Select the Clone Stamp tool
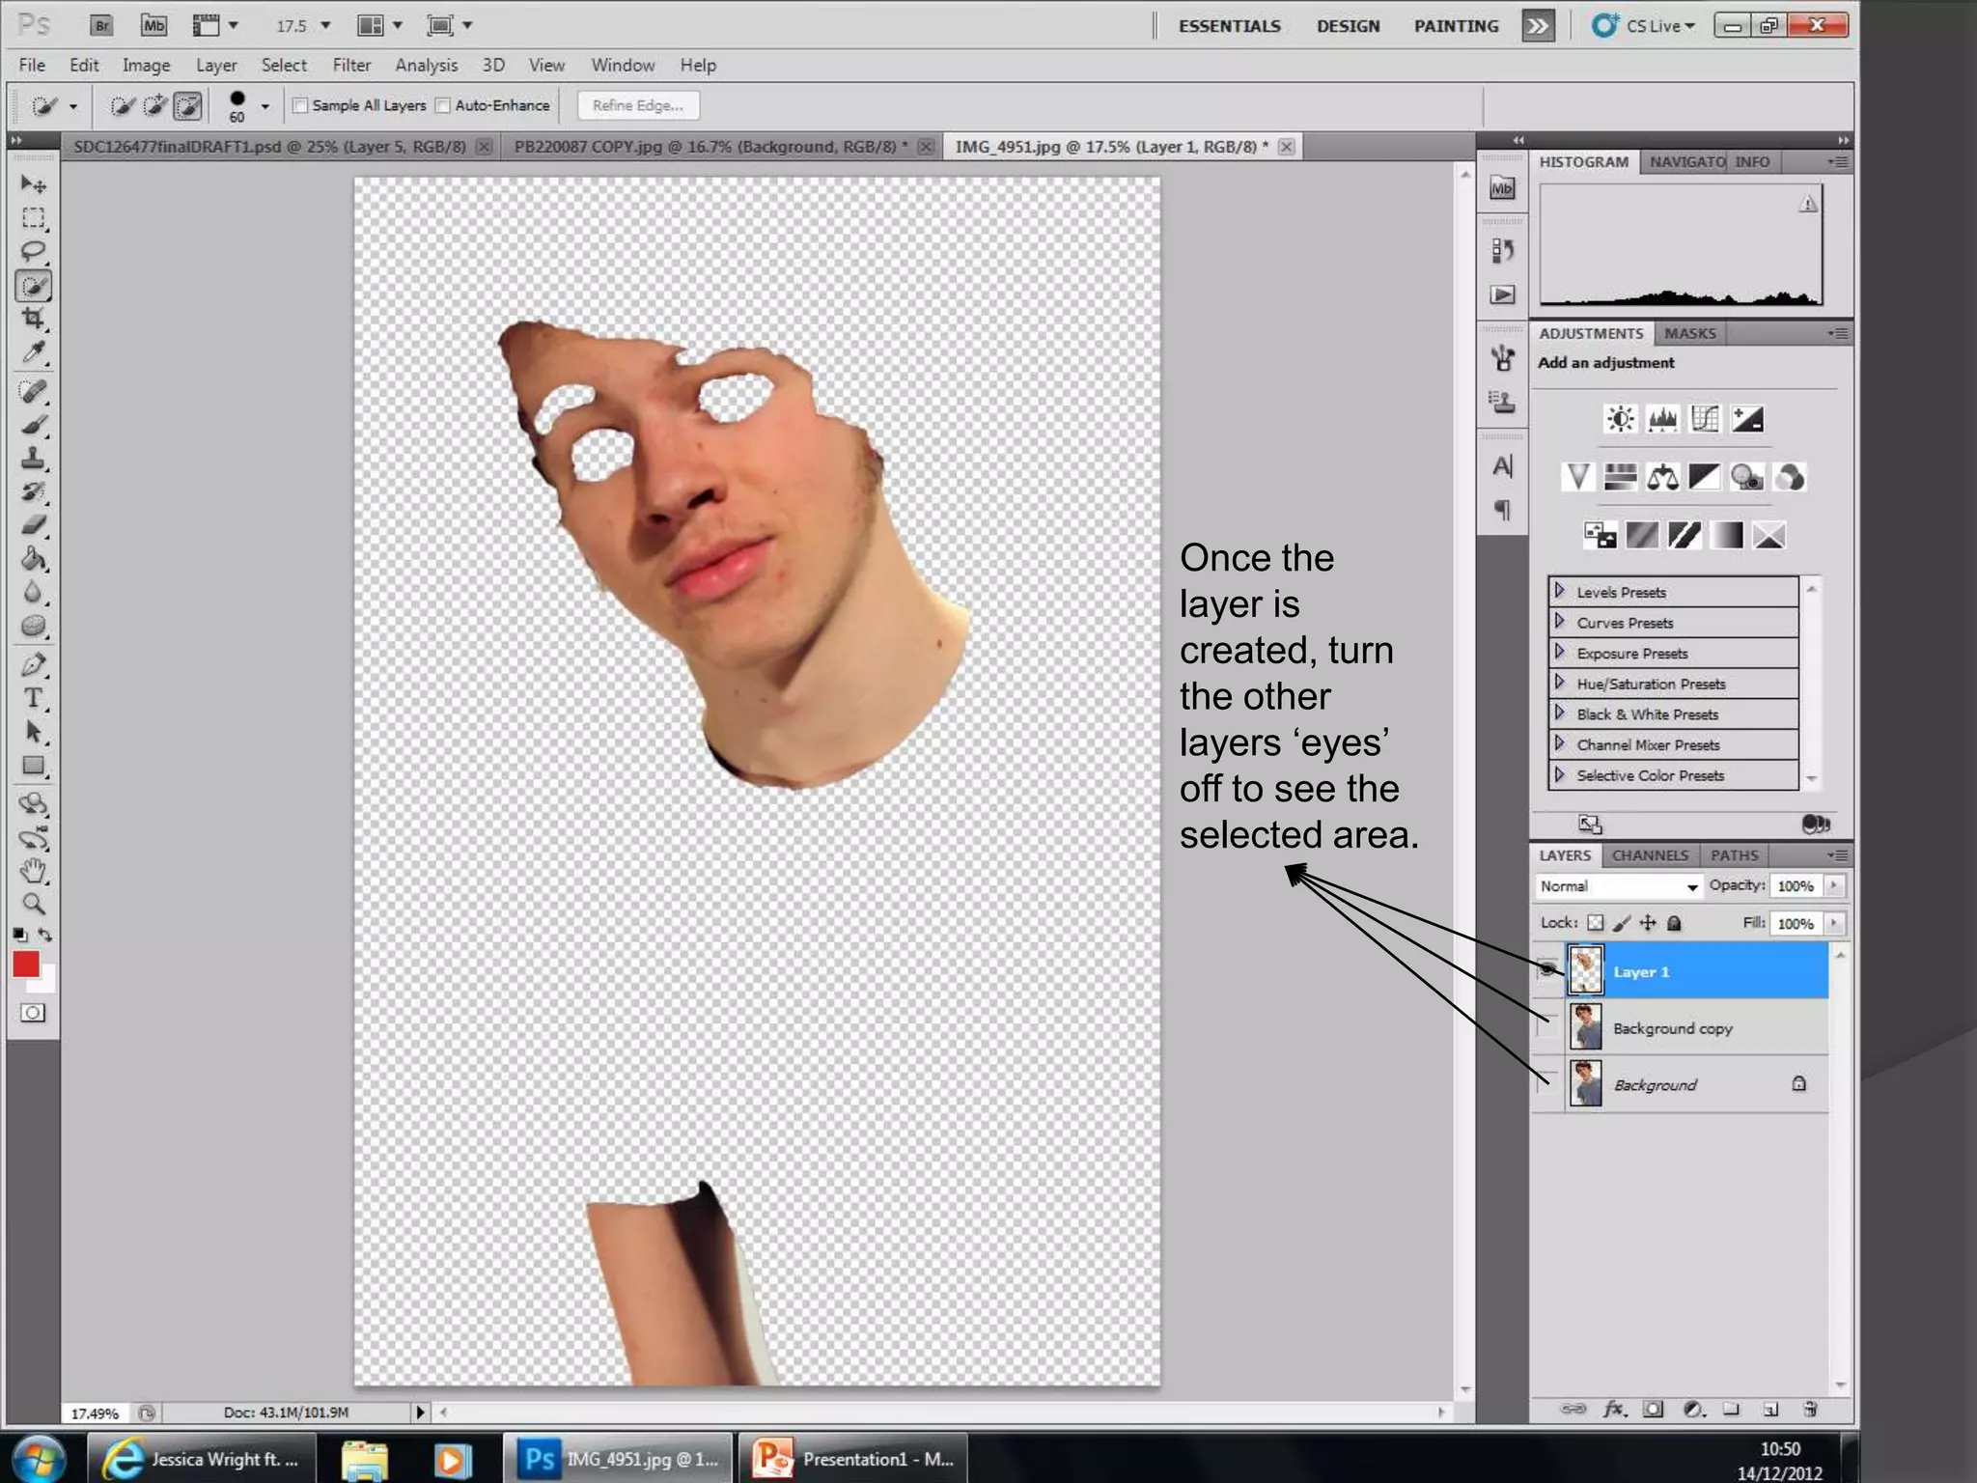The width and height of the screenshot is (1977, 1483). point(34,459)
